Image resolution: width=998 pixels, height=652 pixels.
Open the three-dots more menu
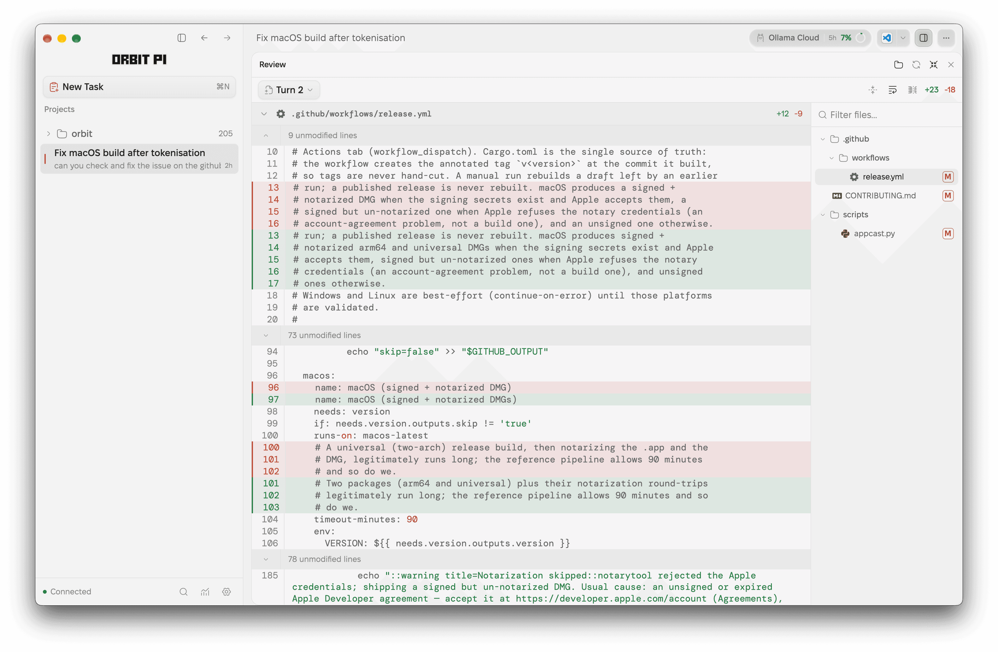(946, 38)
